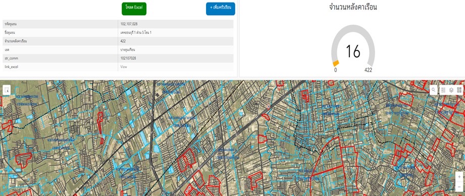The image size is (465, 196).
Task: Click the table value 422
Action: click(x=123, y=41)
